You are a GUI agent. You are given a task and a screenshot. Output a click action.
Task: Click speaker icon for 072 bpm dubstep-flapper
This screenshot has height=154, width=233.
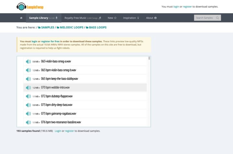(x=28, y=96)
